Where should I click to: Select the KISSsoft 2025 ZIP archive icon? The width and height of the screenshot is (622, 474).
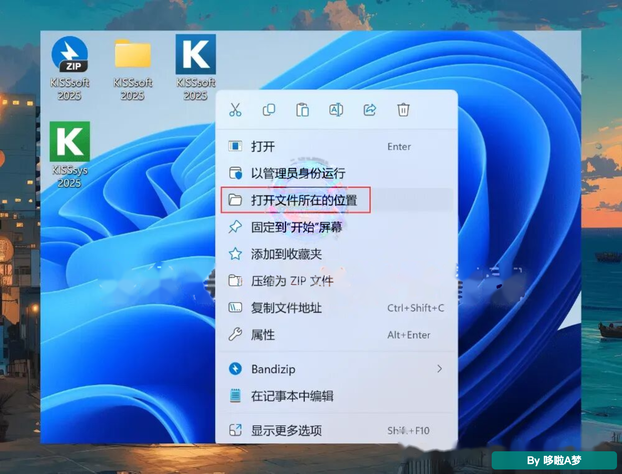click(69, 68)
